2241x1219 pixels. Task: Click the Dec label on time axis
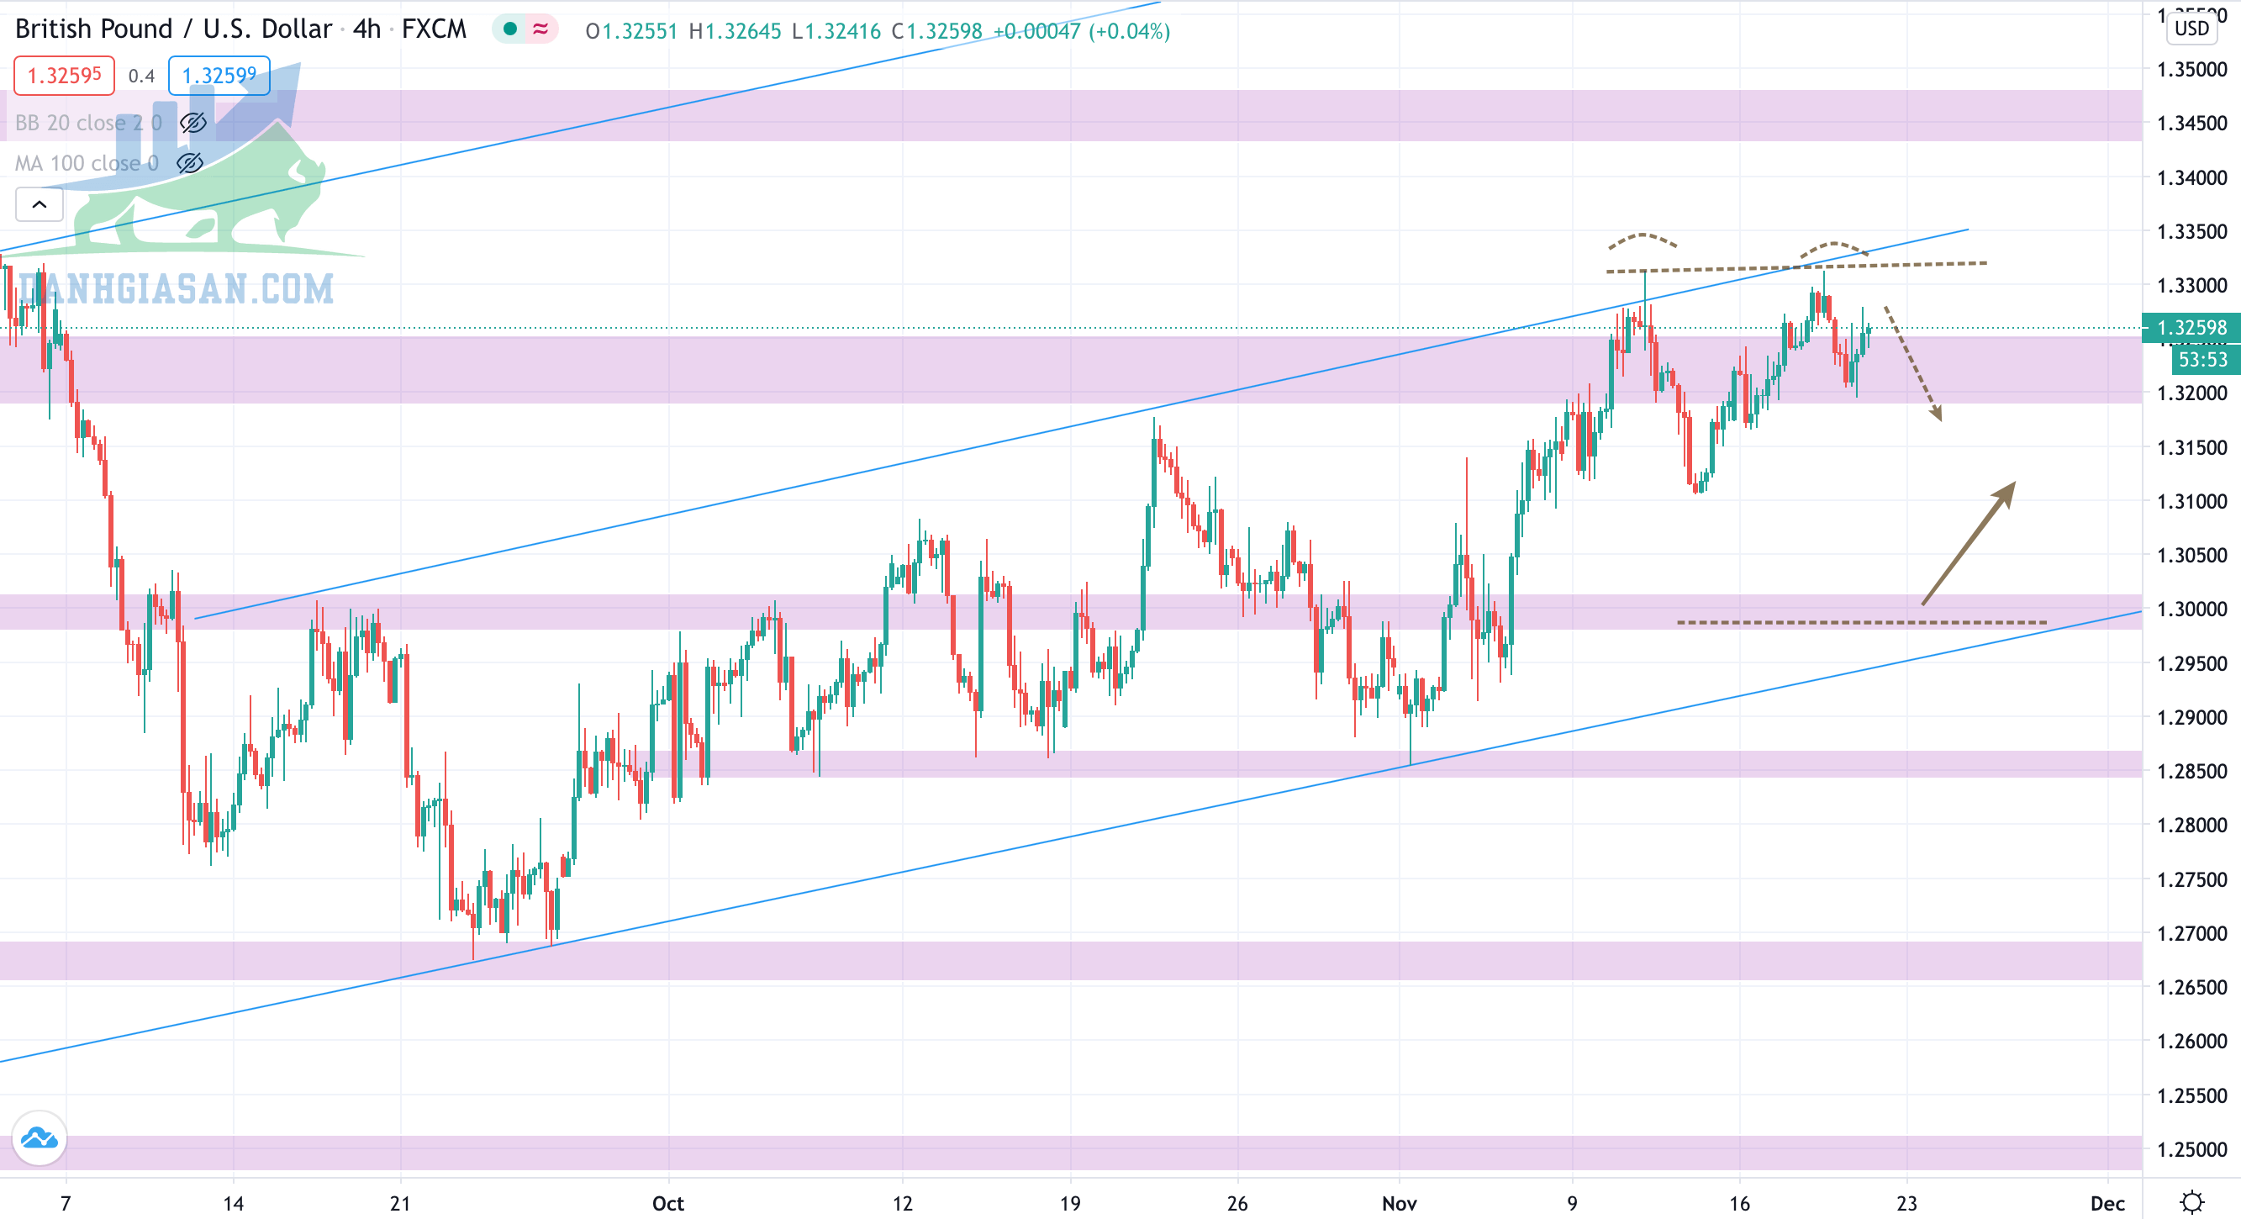2108,1203
